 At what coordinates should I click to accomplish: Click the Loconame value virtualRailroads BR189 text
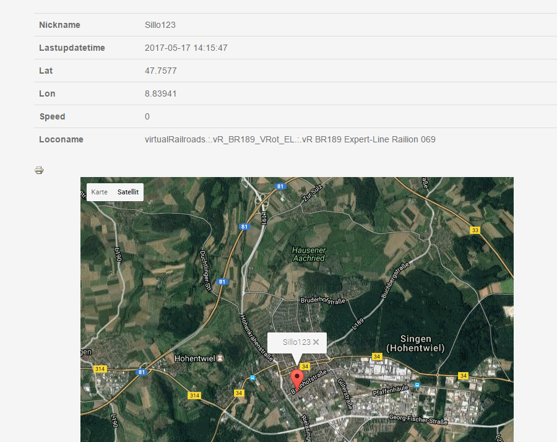point(290,139)
